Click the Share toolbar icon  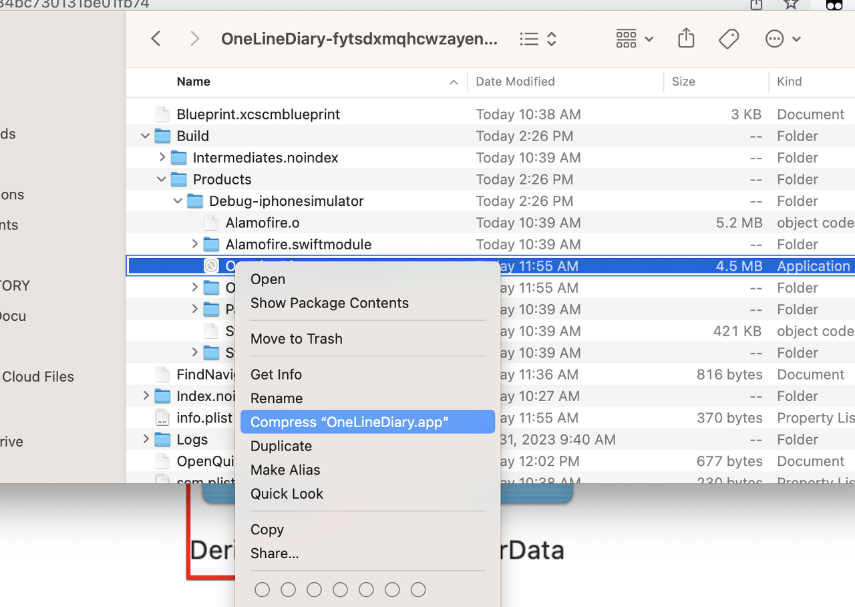tap(686, 39)
